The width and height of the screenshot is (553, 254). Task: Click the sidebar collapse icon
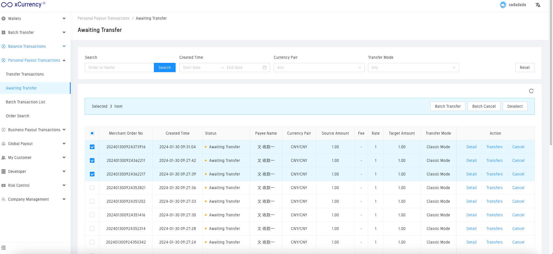click(x=3, y=248)
